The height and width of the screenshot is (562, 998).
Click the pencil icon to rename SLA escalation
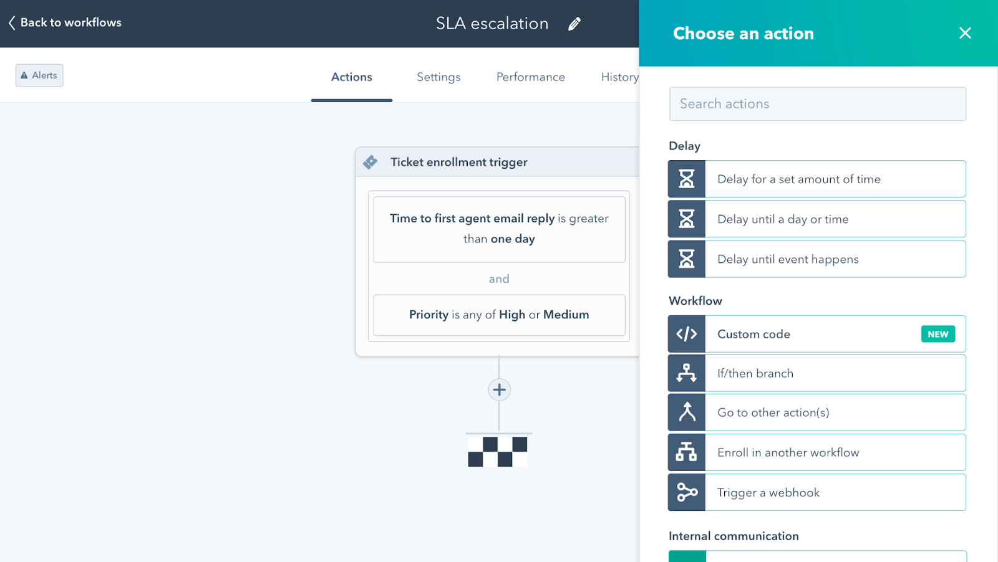pos(574,24)
